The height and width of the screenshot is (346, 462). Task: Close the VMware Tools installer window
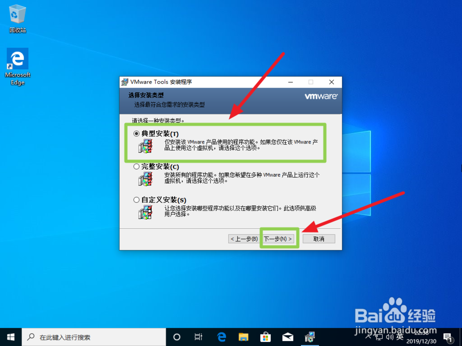[x=332, y=82]
